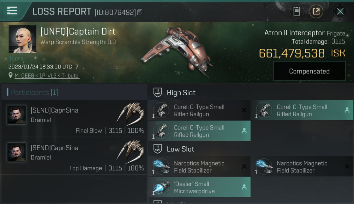Image resolution: width=354 pixels, height=204 pixels.
Task: Open the hamburger menu at top left
Action: tap(12, 11)
